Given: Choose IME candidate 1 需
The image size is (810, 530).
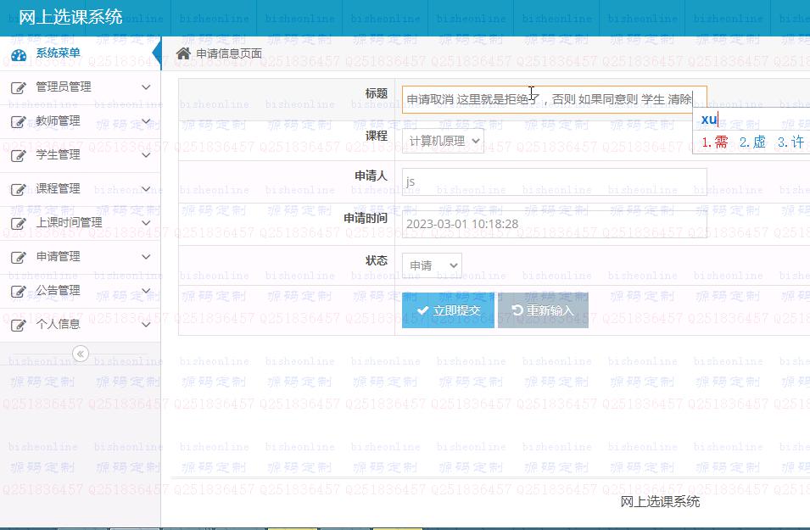Looking at the screenshot, I should (x=715, y=142).
